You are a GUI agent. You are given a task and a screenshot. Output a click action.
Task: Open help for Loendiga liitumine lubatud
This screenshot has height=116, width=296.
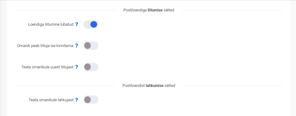tap(76, 24)
